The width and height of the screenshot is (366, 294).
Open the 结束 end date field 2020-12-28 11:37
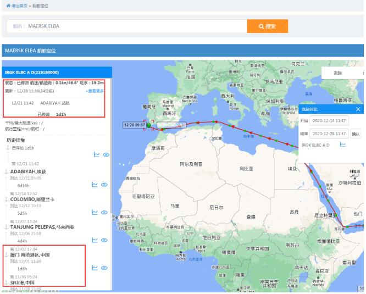pyautogui.click(x=329, y=134)
